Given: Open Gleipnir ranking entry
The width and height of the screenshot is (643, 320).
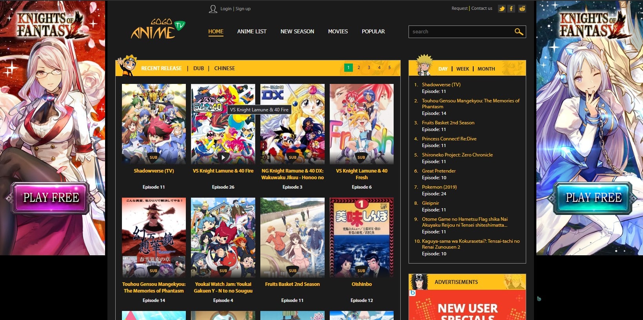Looking at the screenshot, I should (430, 203).
